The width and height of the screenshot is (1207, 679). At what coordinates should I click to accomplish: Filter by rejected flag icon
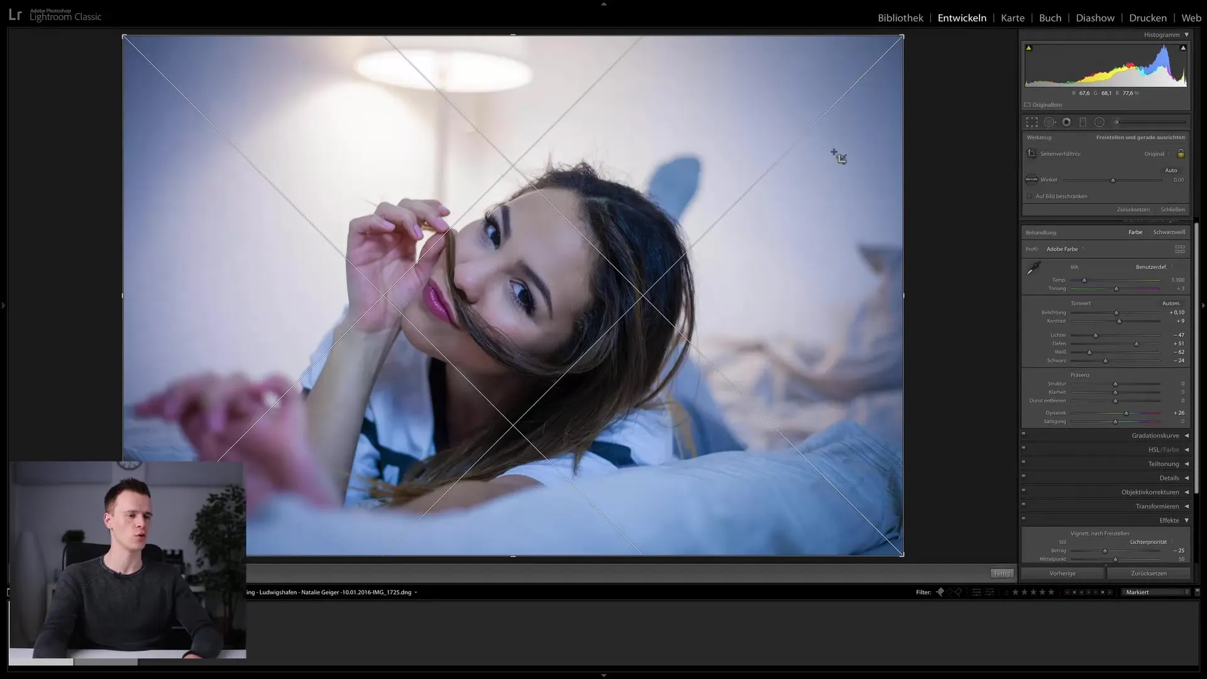click(958, 592)
